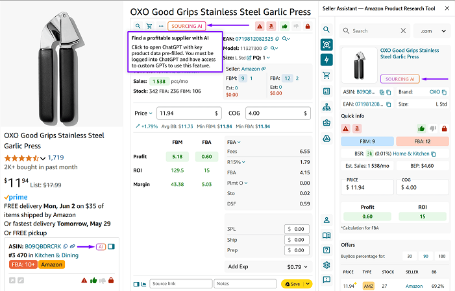The height and width of the screenshot is (291, 455).
Task: Copy the EAN 0719812082325 in center panel
Action: tap(277, 39)
